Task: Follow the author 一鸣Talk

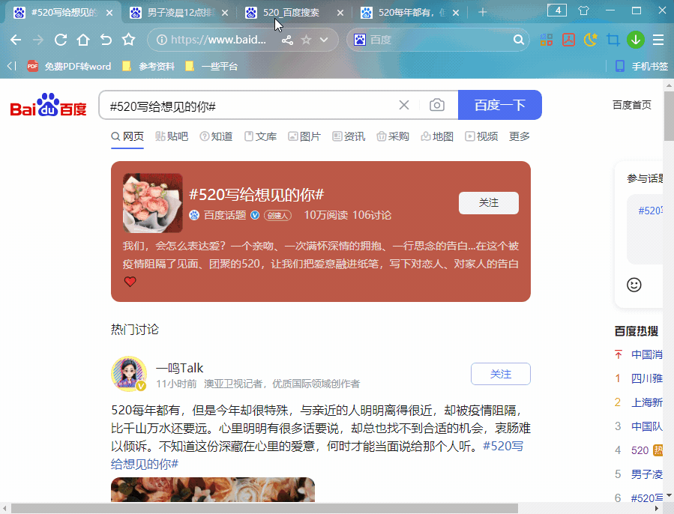Action: 501,374
